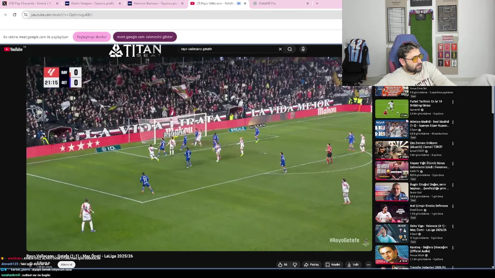Like the video with thumbs up
The width and height of the screenshot is (495, 278).
click(x=283, y=264)
